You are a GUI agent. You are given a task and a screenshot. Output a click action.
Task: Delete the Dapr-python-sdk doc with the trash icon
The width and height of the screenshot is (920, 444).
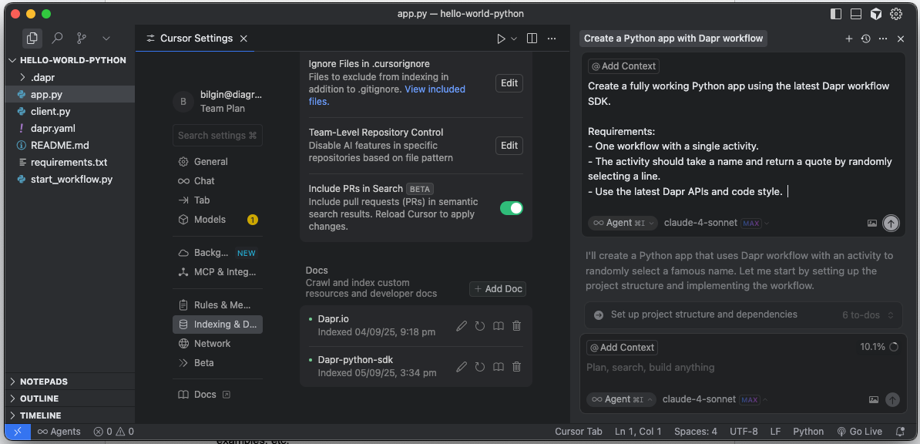click(x=517, y=367)
